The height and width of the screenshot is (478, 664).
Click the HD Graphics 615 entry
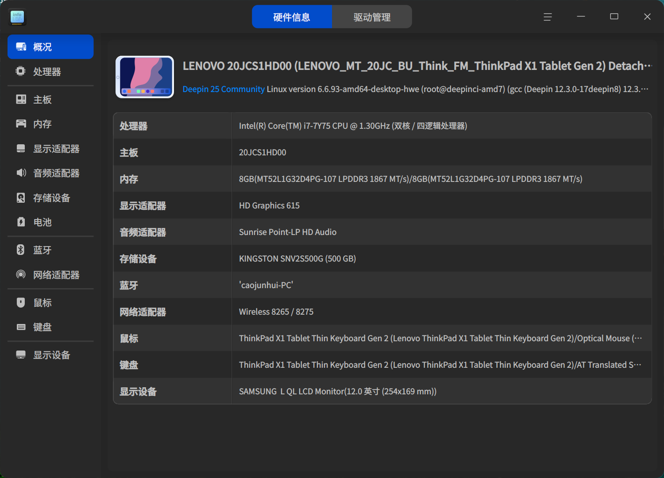point(269,205)
